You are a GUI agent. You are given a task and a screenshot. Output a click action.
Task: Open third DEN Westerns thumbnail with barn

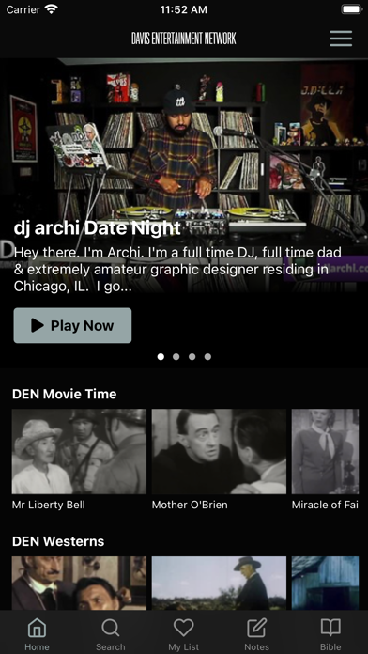[x=325, y=584]
